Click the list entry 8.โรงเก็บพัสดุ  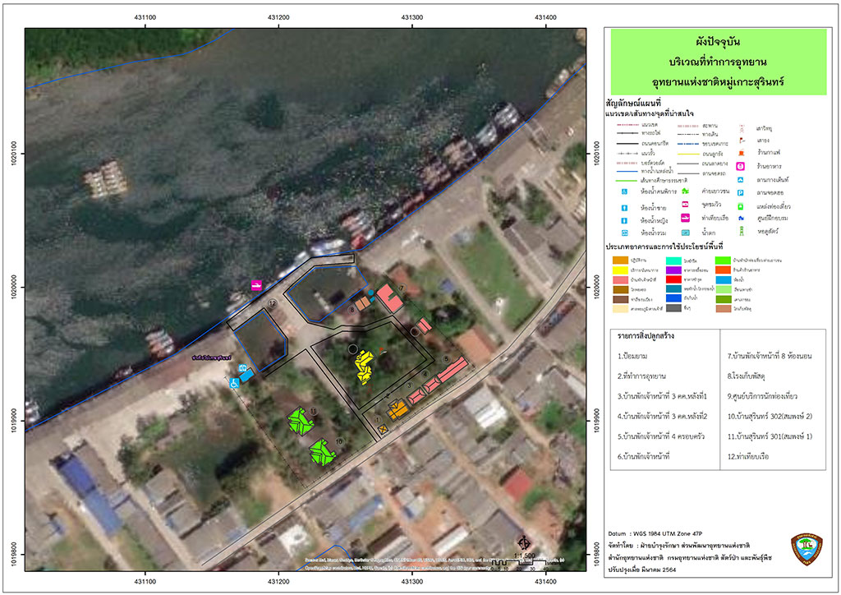tap(746, 376)
